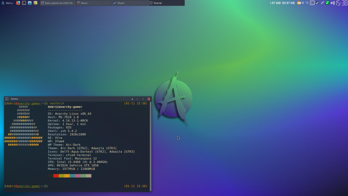Click the light green neofetch color block
Screen dimensions: 348x196
click(x=83, y=176)
